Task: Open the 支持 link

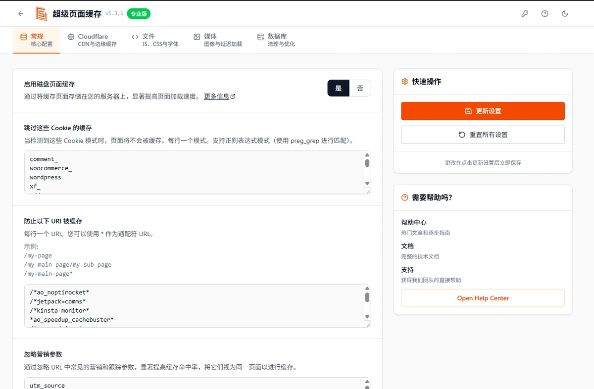Action: point(407,270)
